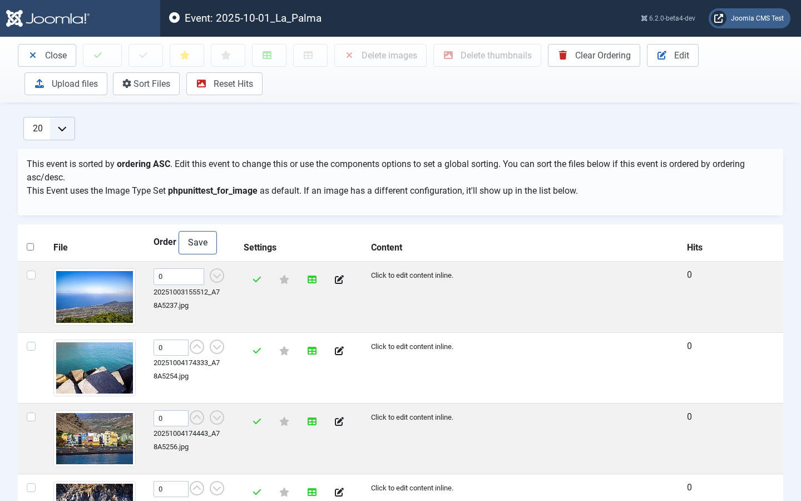Click the yellow star featured toolbar button

[x=187, y=55]
